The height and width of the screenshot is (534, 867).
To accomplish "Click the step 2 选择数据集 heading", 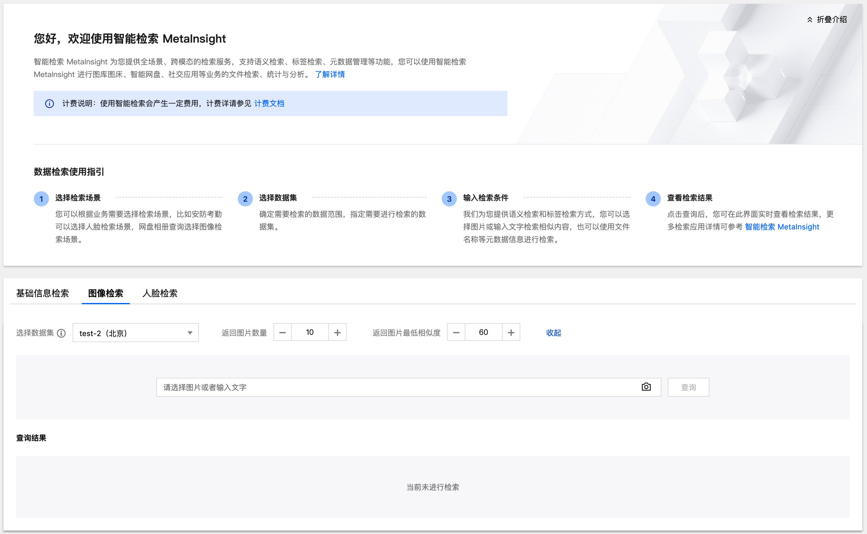I will (278, 198).
